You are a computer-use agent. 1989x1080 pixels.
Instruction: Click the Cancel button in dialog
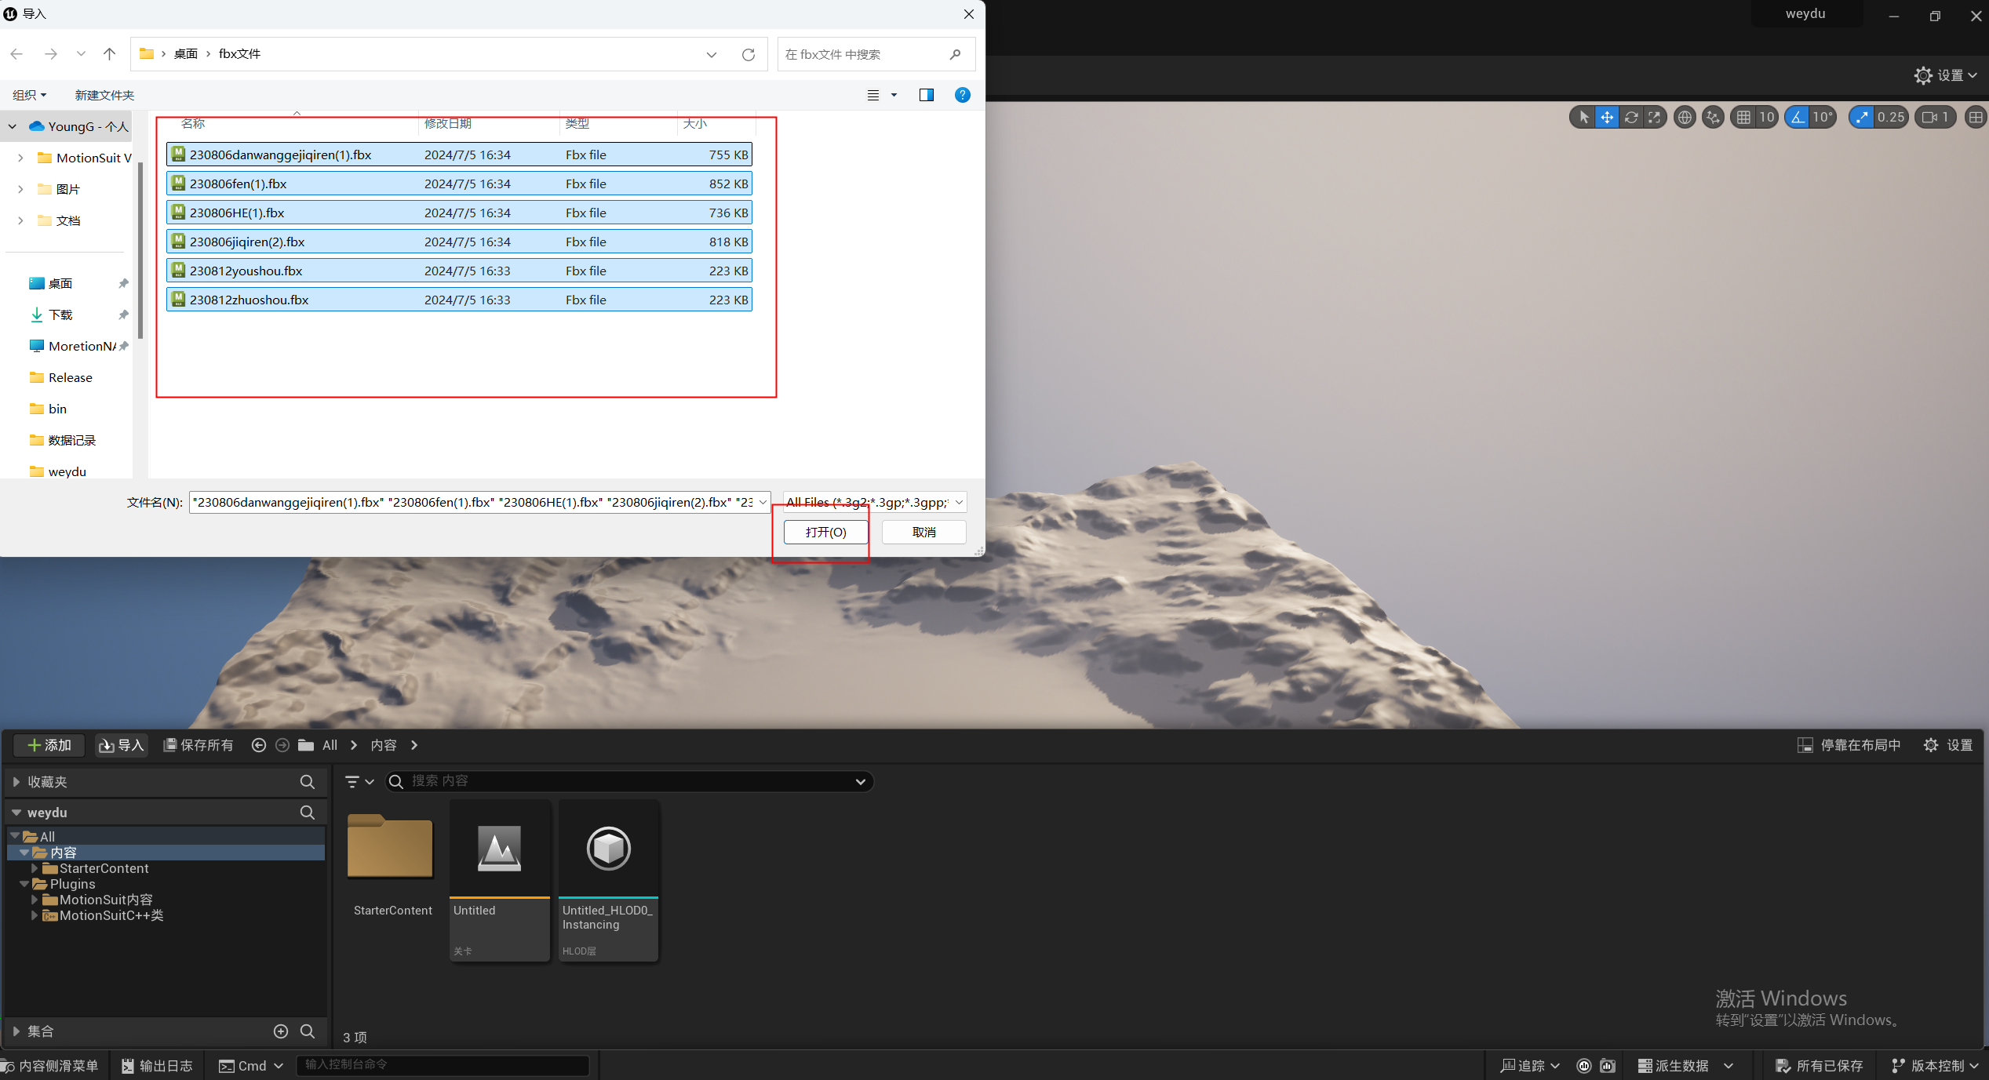[x=923, y=532]
